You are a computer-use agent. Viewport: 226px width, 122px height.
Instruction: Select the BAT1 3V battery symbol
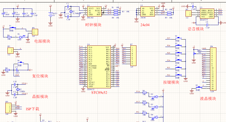[50, 15]
